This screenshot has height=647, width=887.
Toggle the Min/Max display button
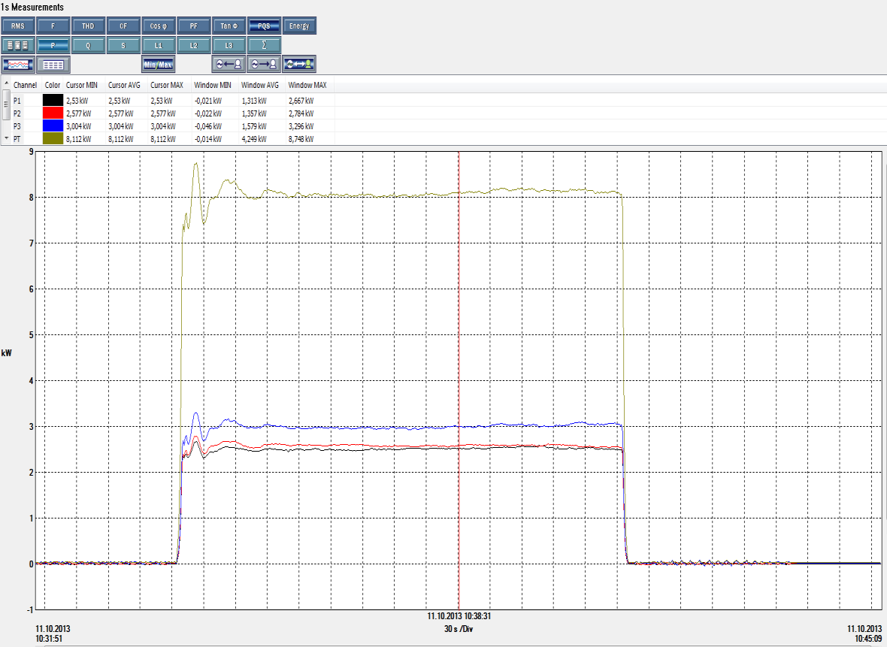159,65
